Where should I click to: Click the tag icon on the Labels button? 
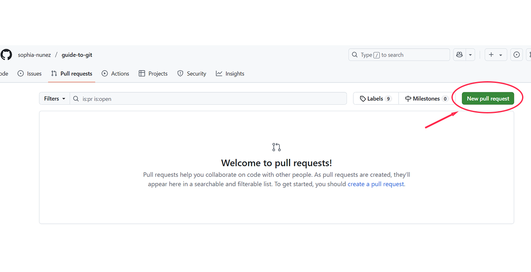click(363, 98)
